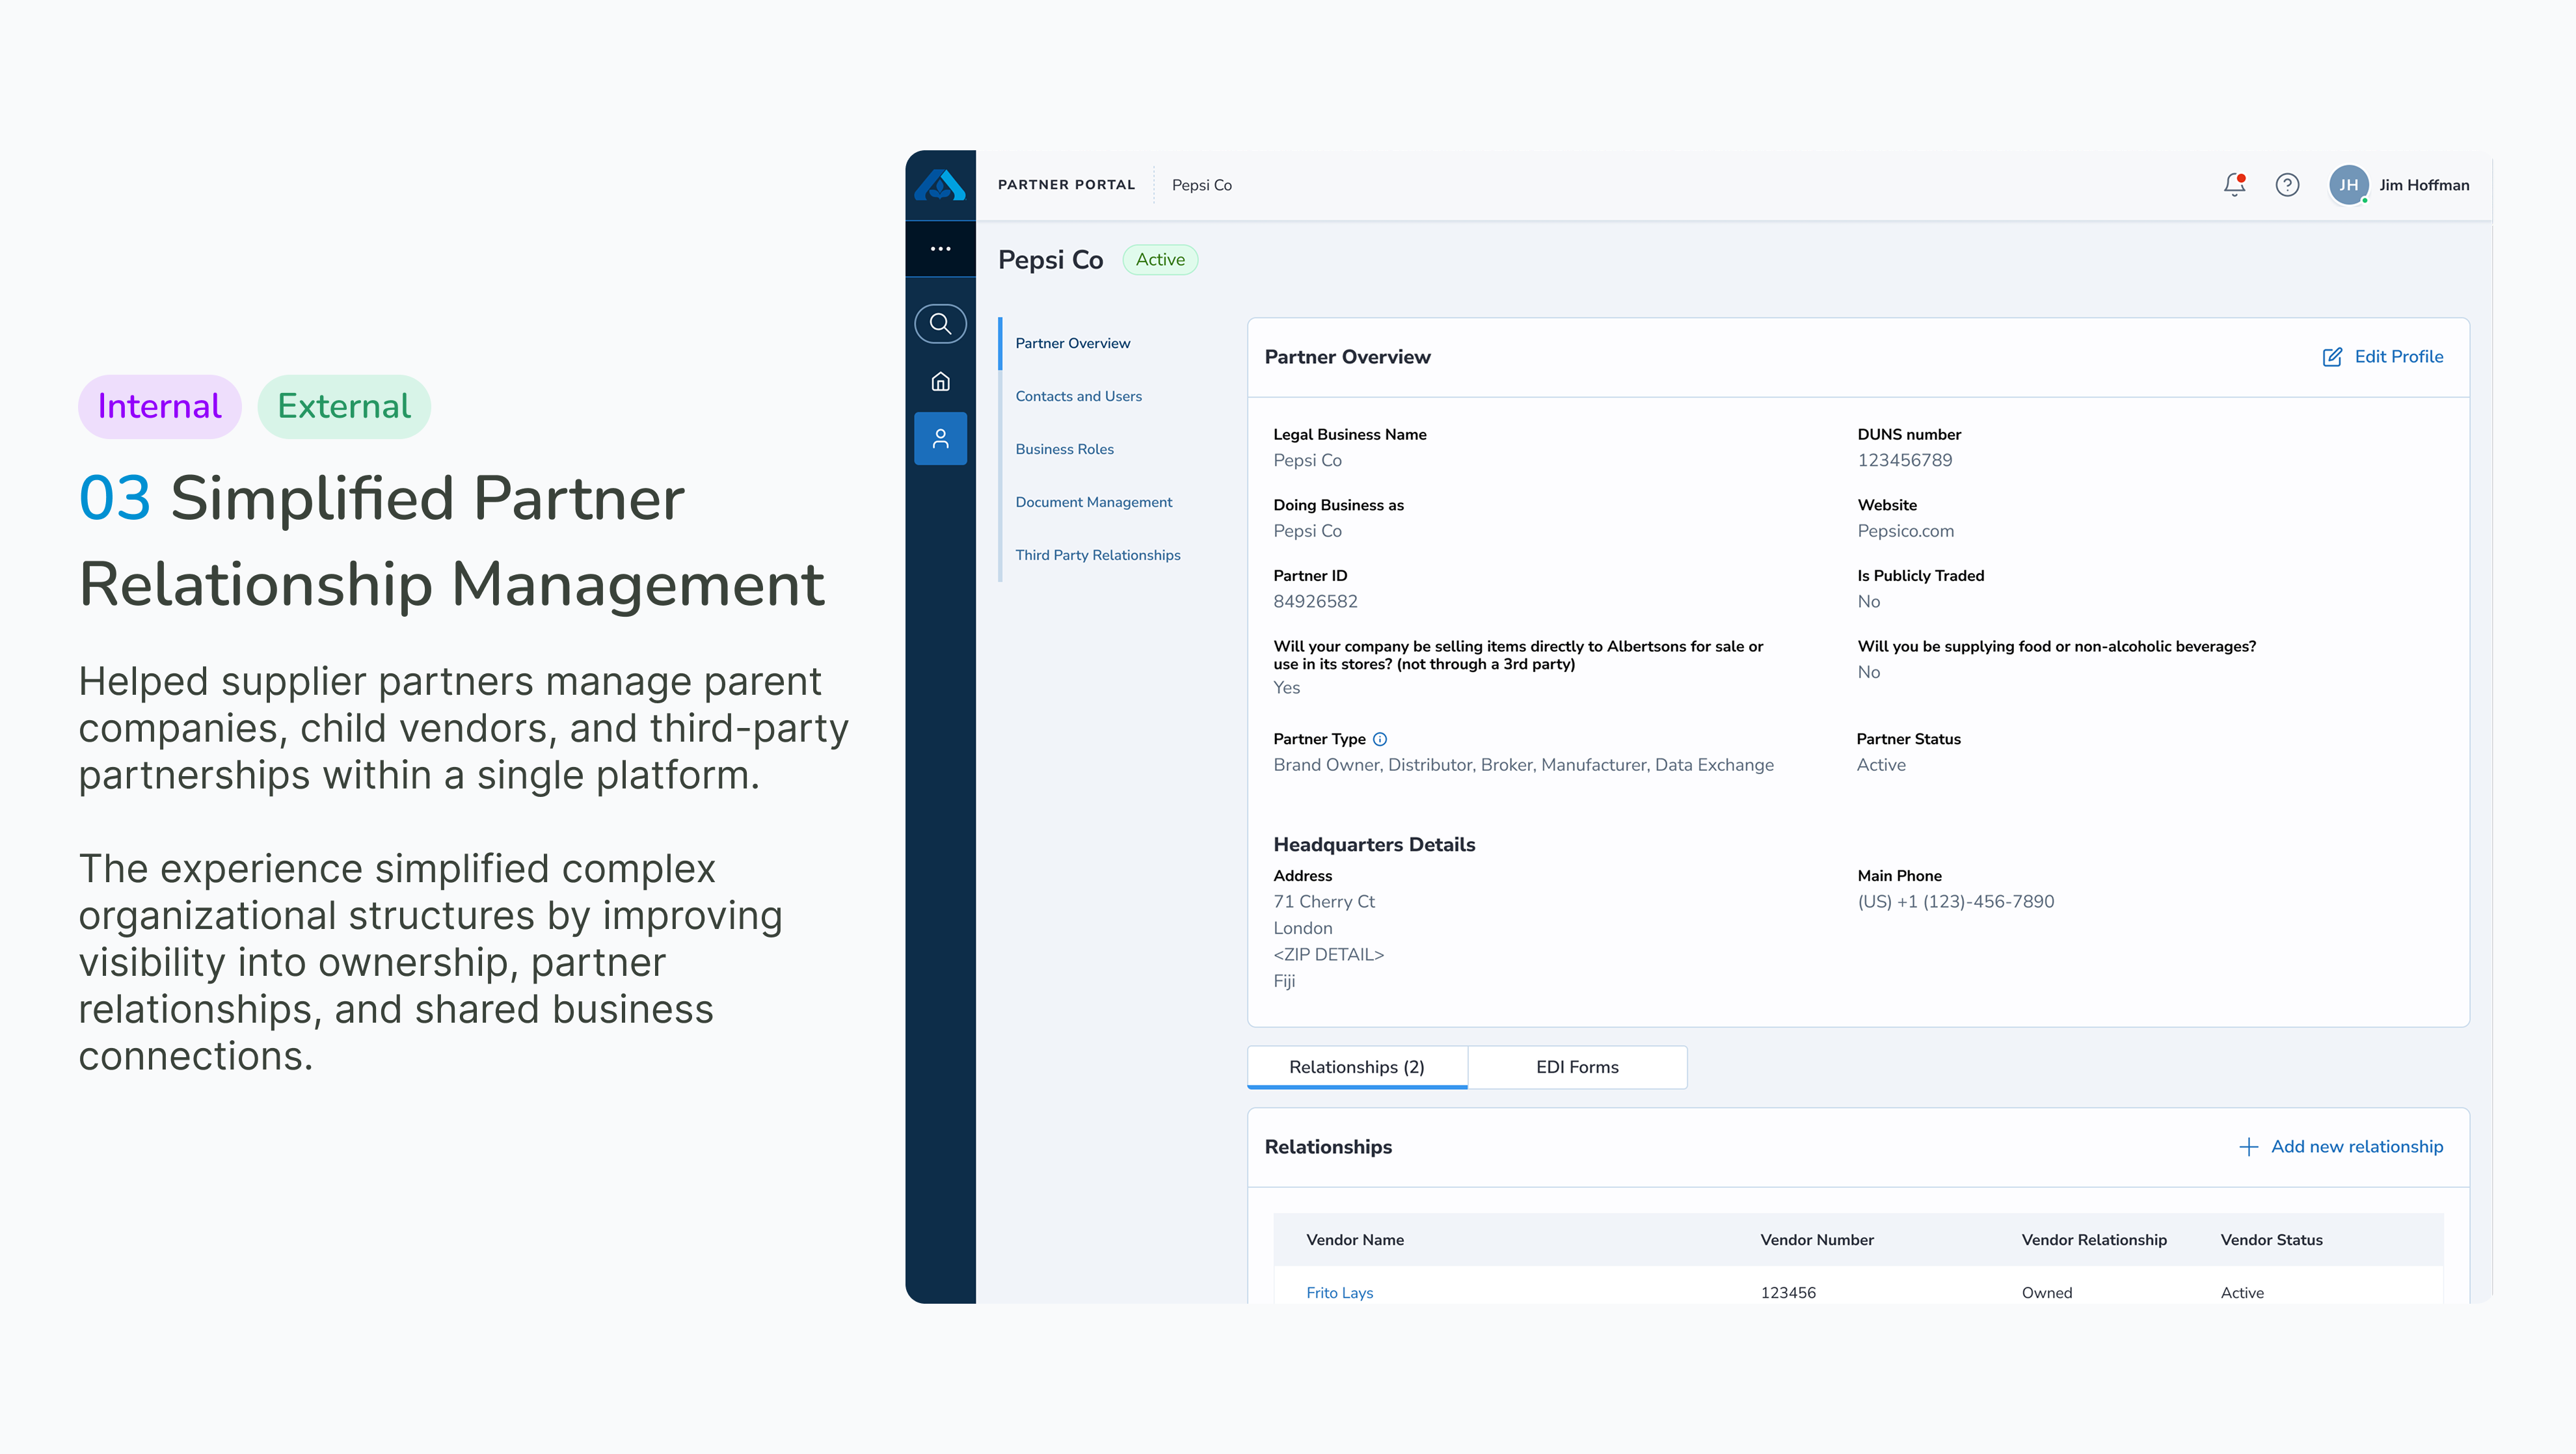The image size is (2576, 1454).
Task: Click Relationships card heading
Action: 1328,1147
